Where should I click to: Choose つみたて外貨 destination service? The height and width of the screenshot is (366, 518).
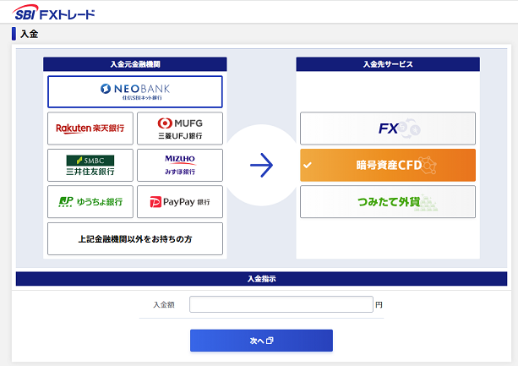(388, 201)
